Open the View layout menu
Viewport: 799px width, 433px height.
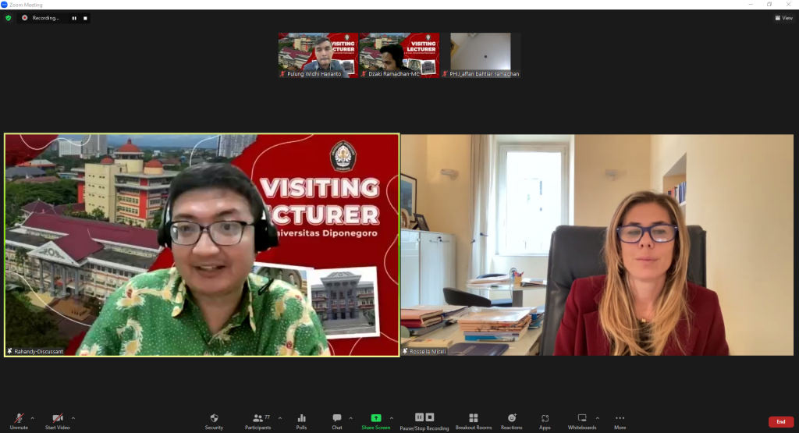(783, 18)
